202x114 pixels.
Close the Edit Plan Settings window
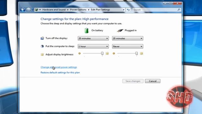(x=177, y=3)
